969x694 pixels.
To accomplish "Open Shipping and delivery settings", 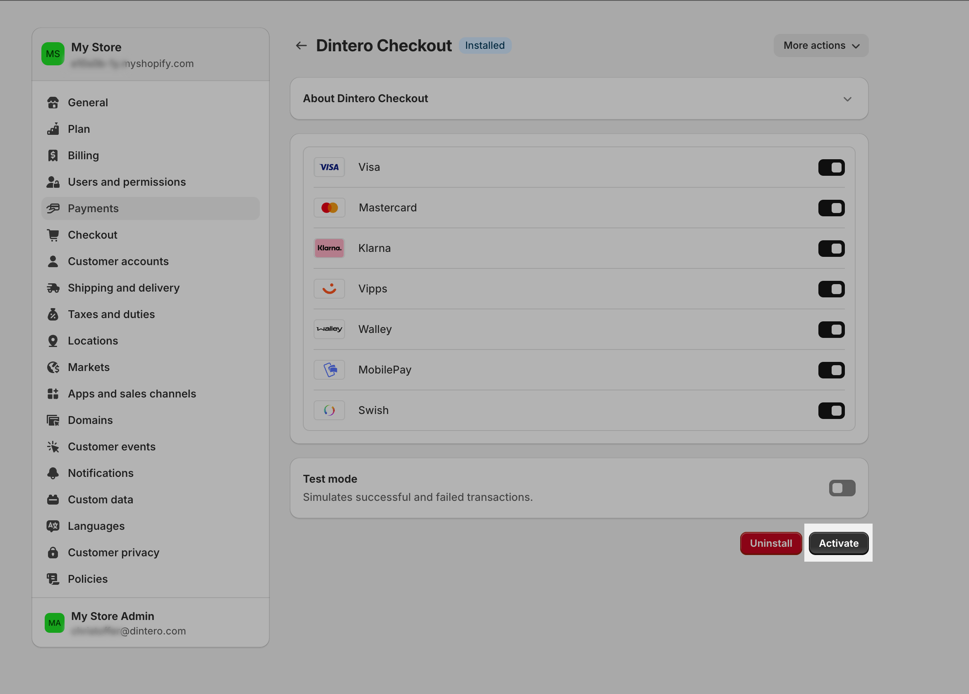I will pos(150,288).
